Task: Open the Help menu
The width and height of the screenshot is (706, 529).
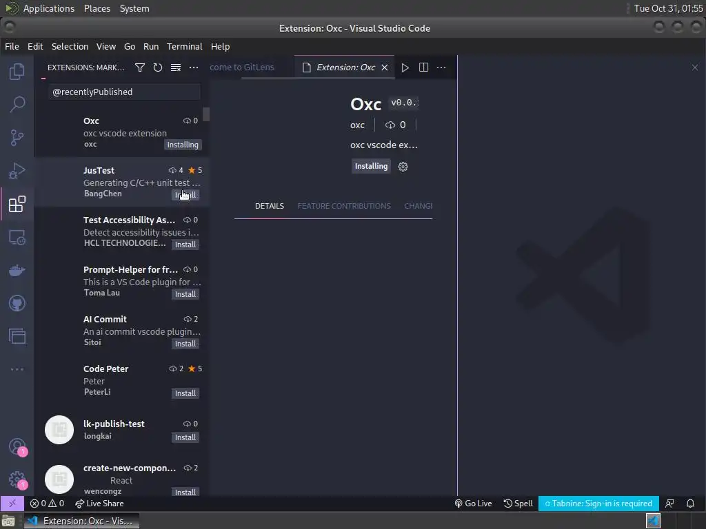Action: point(220,46)
